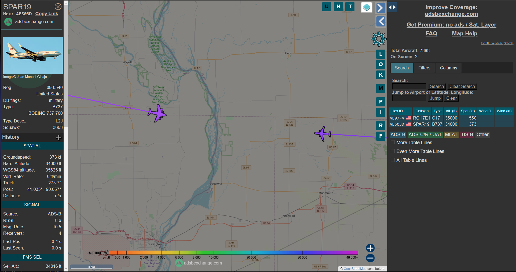This screenshot has height=272, width=516.
Task: Open tar1090 on github link
Action: pyautogui.click(x=497, y=43)
